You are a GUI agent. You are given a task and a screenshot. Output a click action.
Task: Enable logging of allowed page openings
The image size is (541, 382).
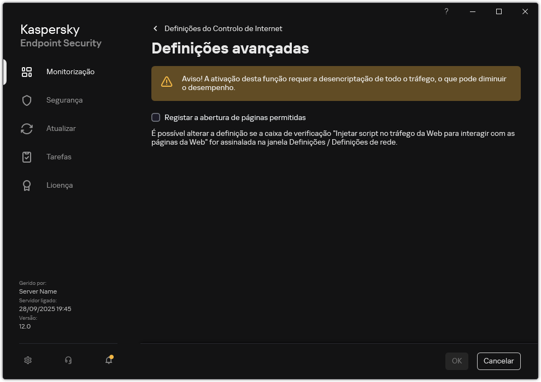155,117
